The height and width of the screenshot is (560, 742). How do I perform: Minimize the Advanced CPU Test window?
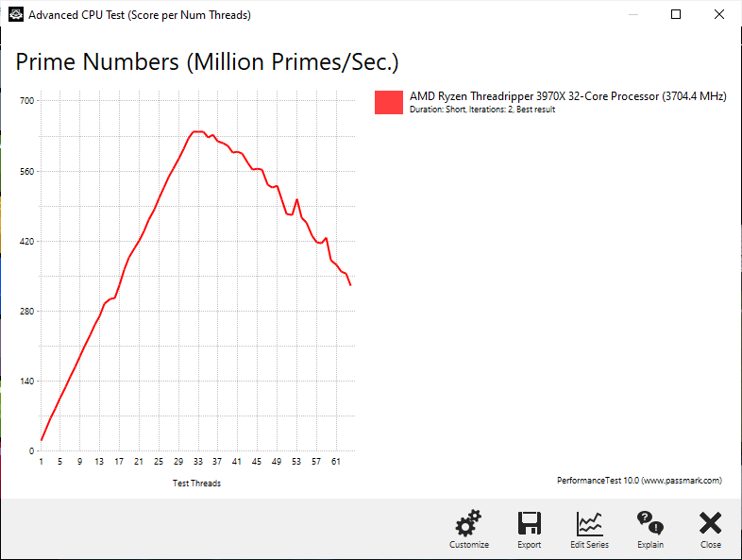point(633,15)
